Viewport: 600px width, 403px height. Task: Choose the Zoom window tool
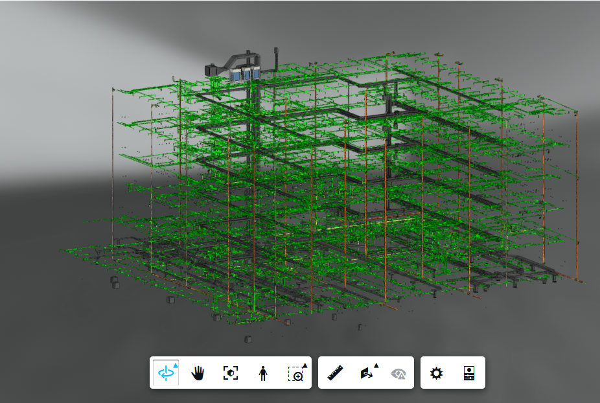pyautogui.click(x=297, y=373)
